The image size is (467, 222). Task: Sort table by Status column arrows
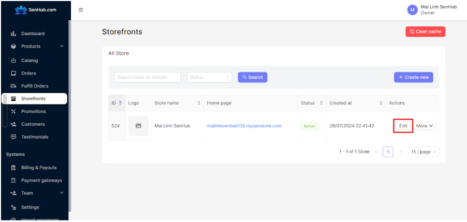(322, 103)
